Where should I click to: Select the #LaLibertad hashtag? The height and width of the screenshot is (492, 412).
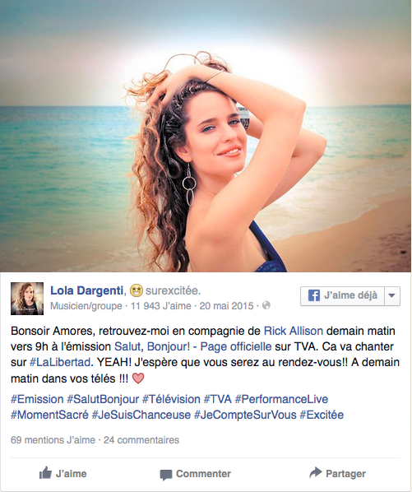point(60,362)
